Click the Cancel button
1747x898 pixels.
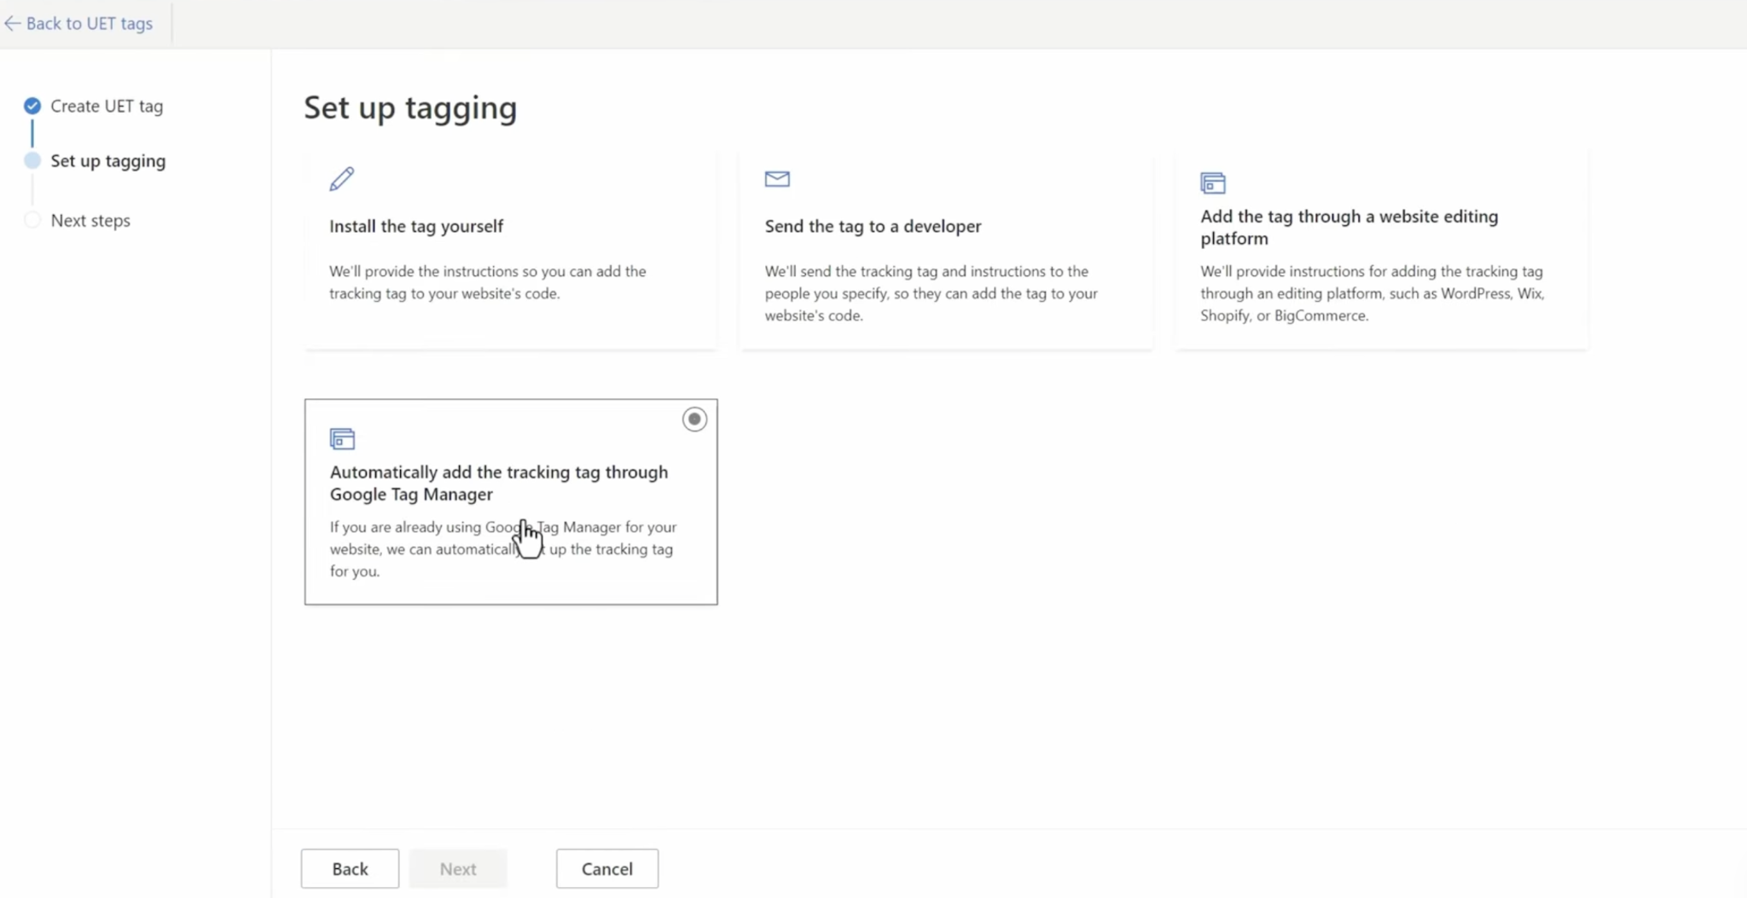(607, 868)
